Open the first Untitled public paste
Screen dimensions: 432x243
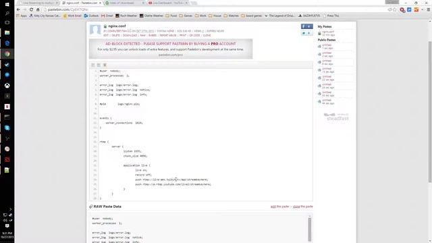click(x=327, y=45)
